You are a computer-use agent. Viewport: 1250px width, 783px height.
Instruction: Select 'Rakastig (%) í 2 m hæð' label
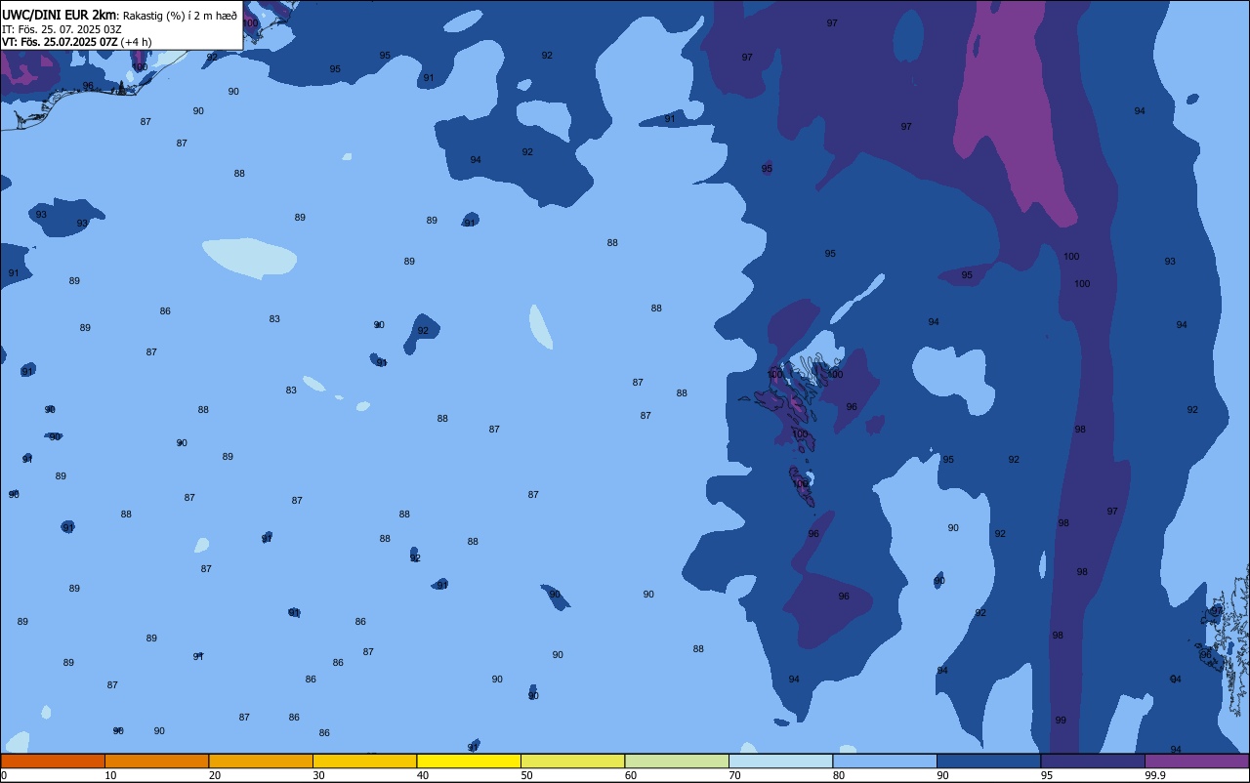(x=180, y=15)
